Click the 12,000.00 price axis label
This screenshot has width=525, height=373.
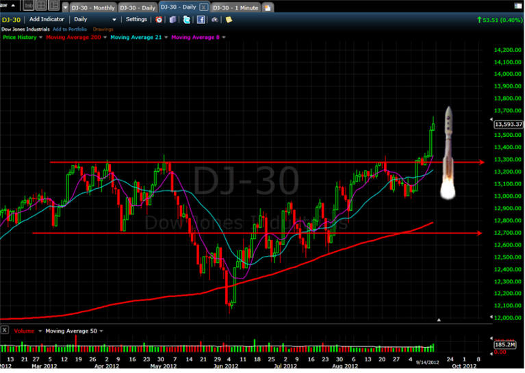coord(508,318)
